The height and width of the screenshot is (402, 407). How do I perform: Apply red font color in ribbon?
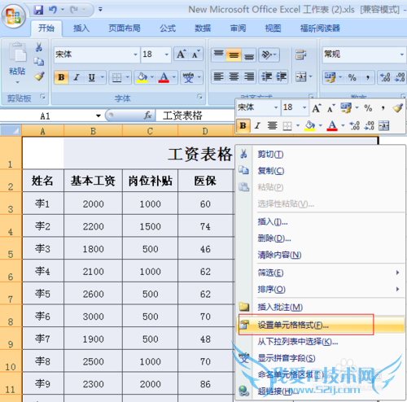pos(164,78)
